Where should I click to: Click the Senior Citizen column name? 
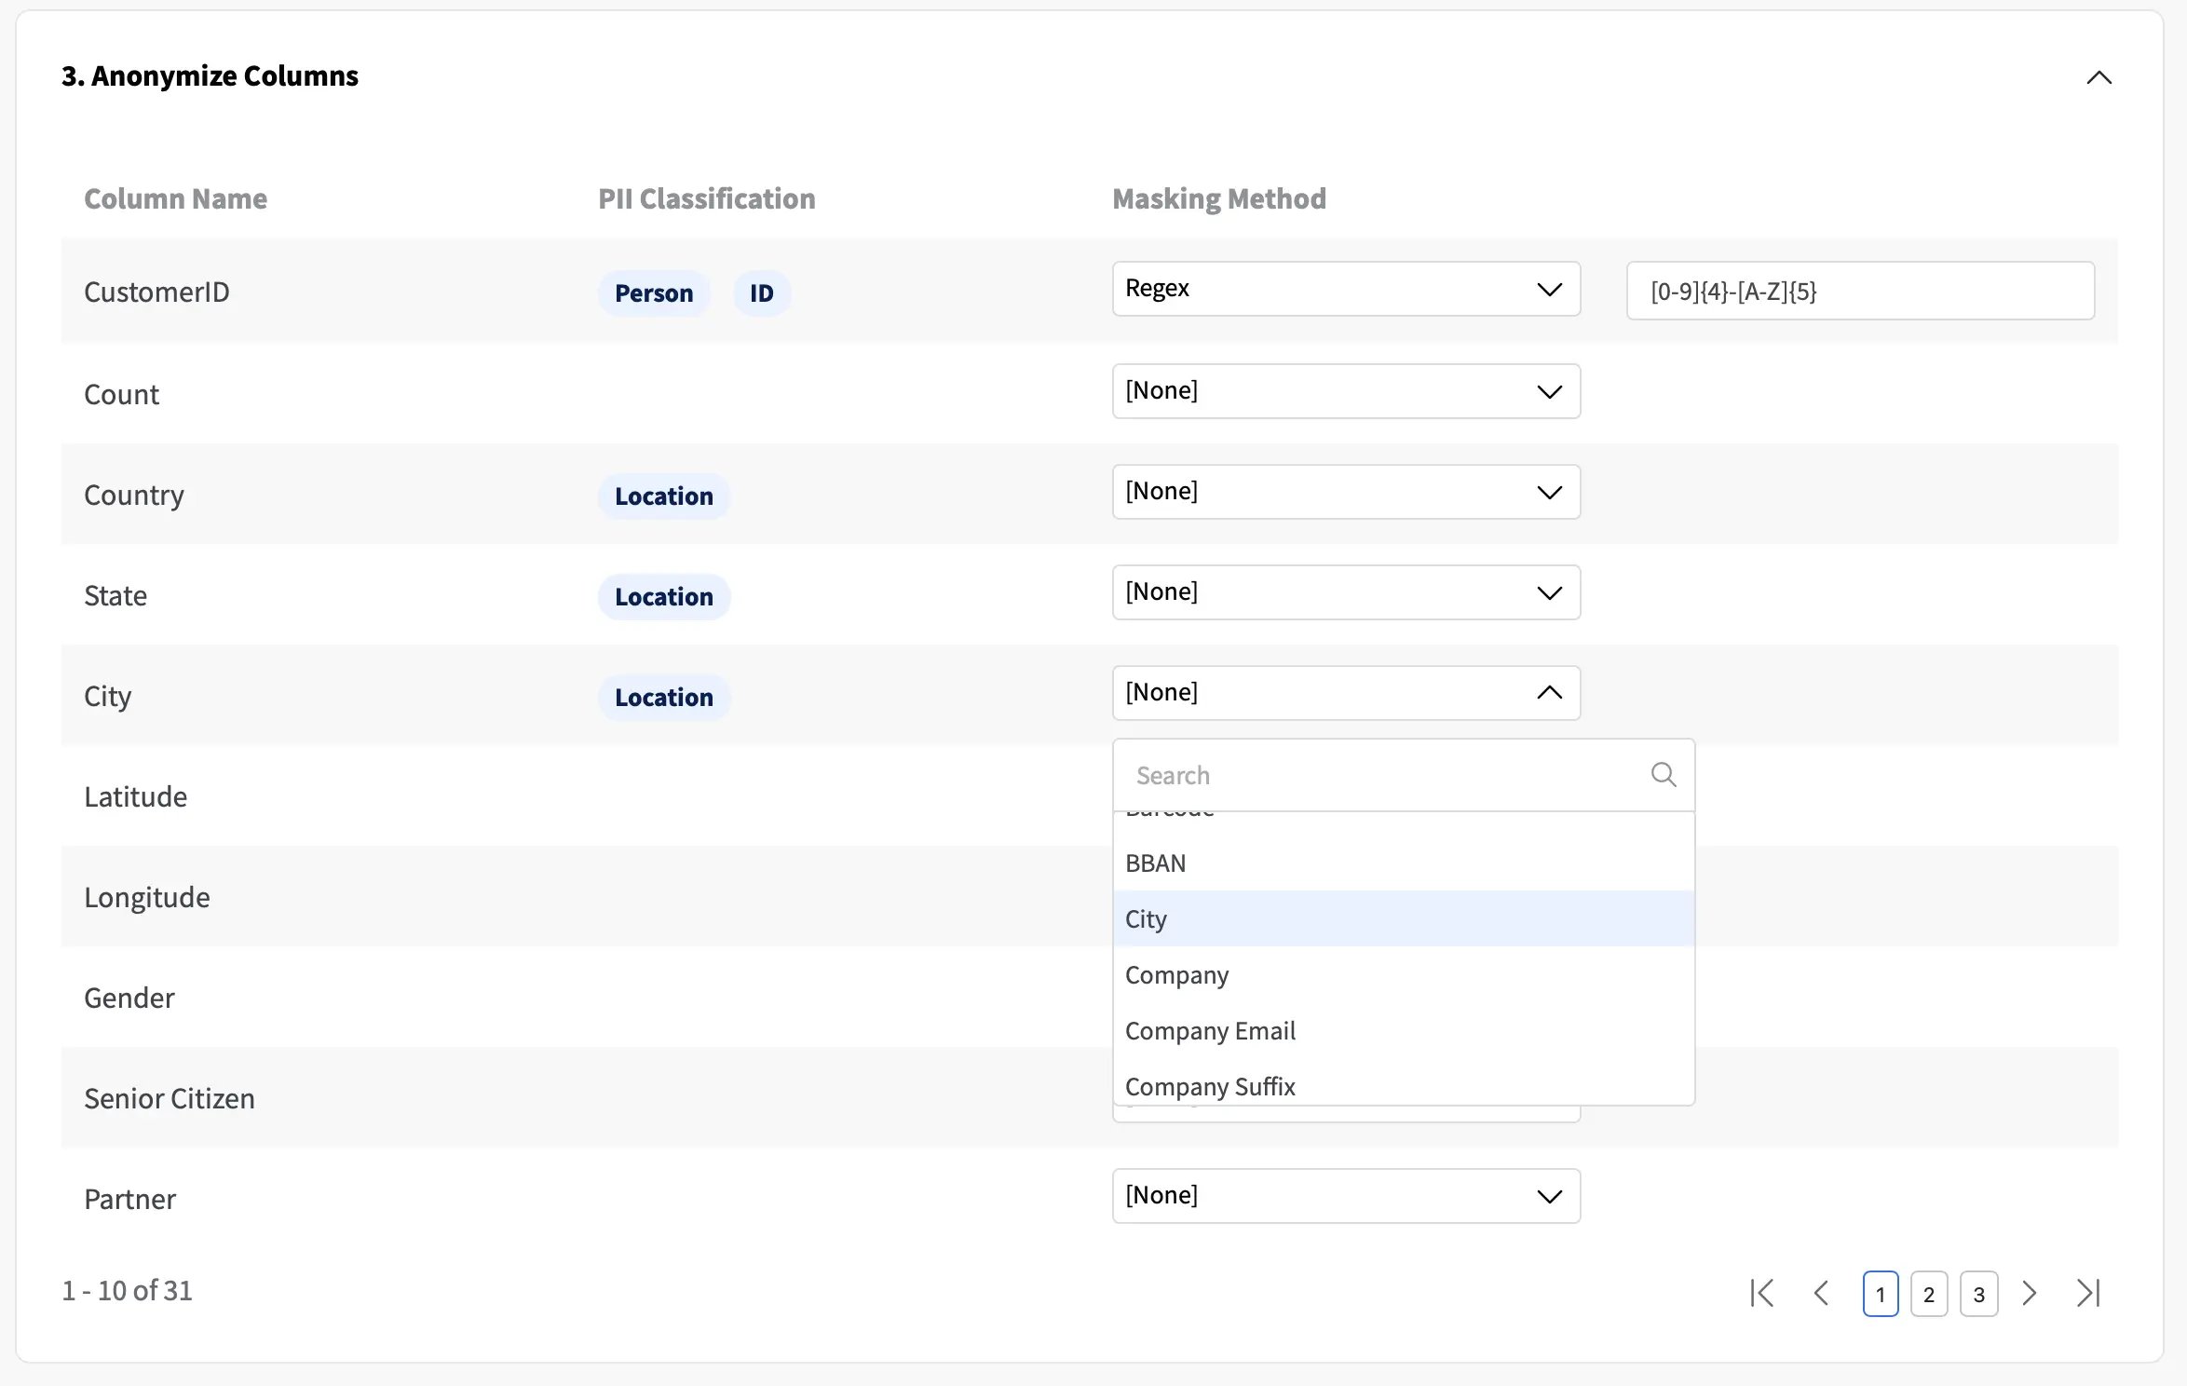170,1098
